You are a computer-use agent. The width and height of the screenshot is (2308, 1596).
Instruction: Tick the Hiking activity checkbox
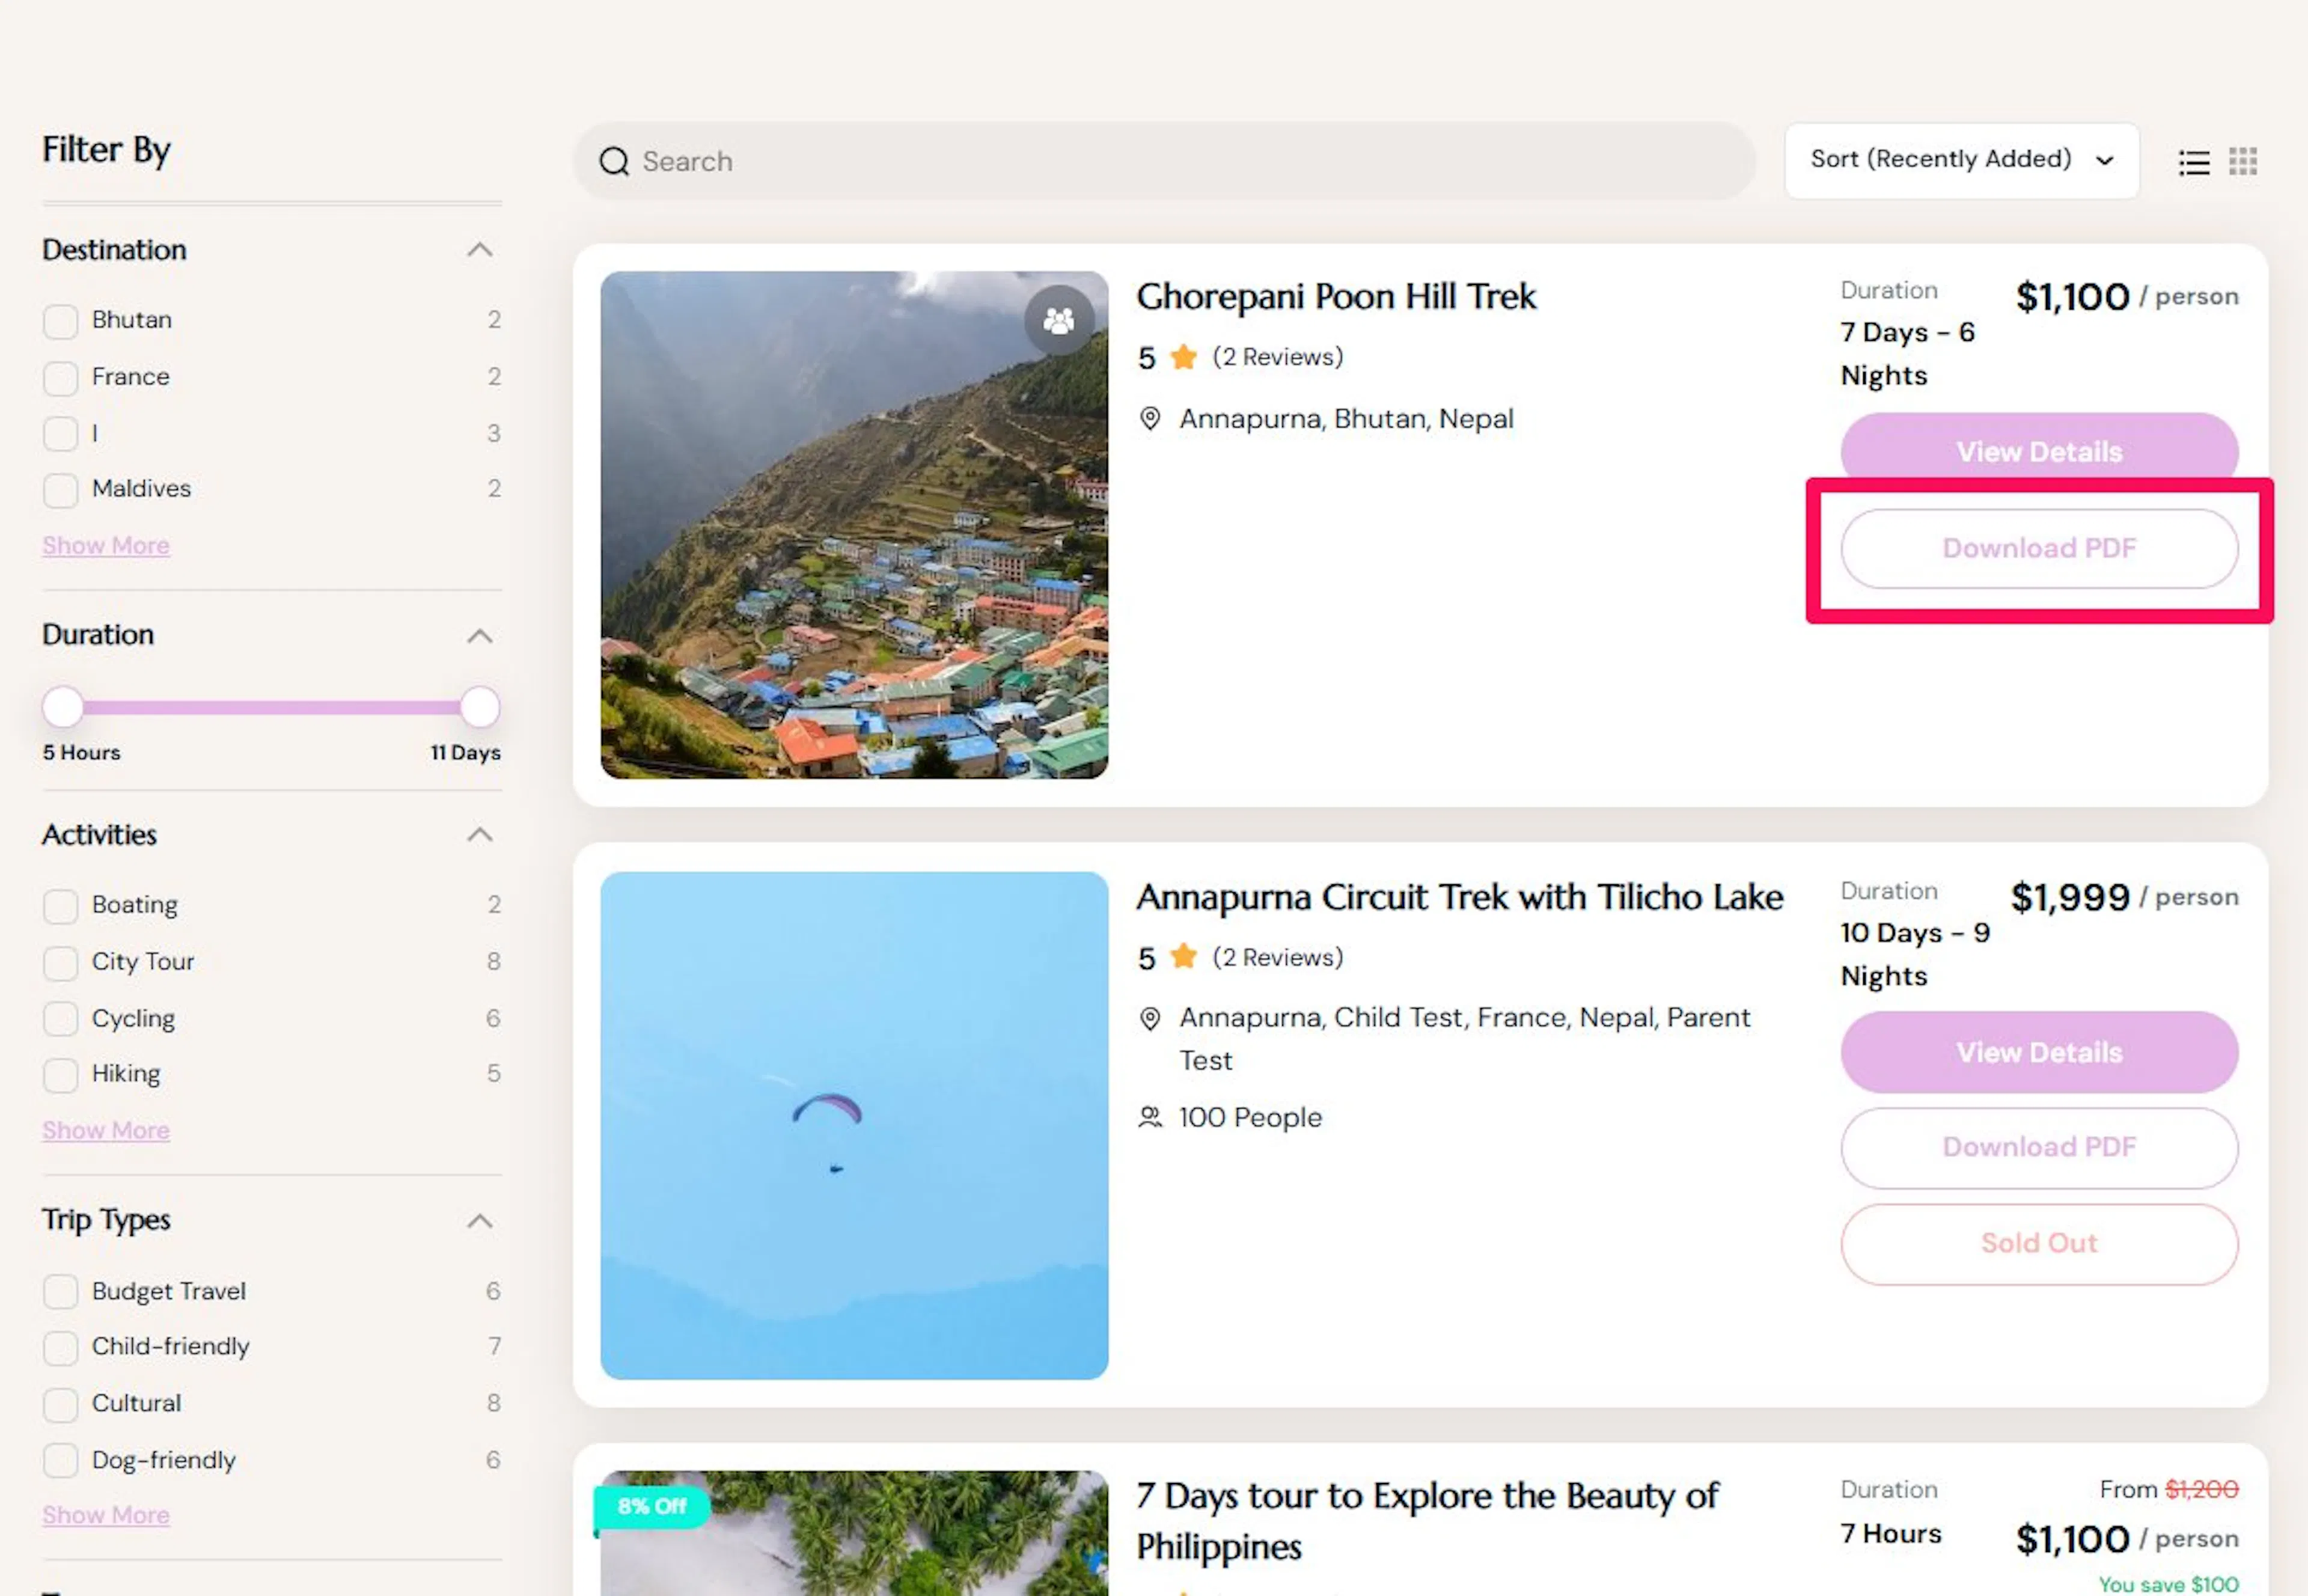pos(61,1075)
